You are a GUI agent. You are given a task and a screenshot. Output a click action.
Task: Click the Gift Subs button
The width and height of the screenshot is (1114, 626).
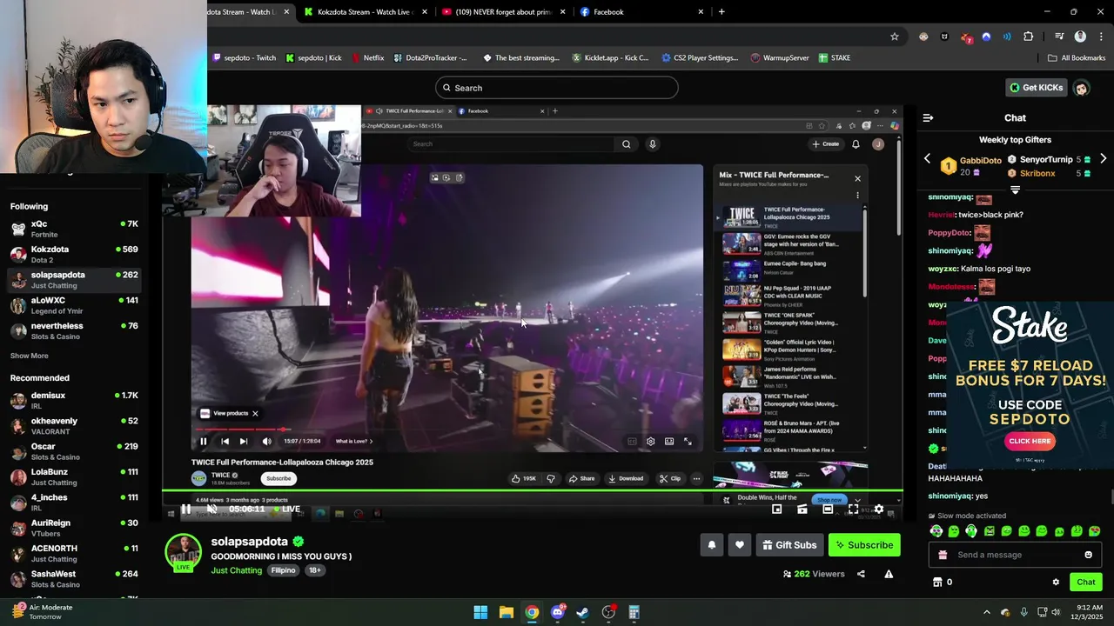click(x=789, y=545)
